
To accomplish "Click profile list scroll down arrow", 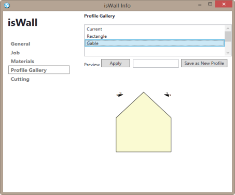I will [228, 53].
